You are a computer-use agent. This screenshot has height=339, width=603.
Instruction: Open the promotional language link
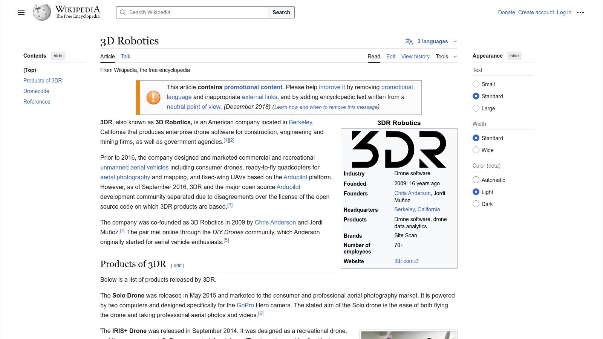(290, 92)
